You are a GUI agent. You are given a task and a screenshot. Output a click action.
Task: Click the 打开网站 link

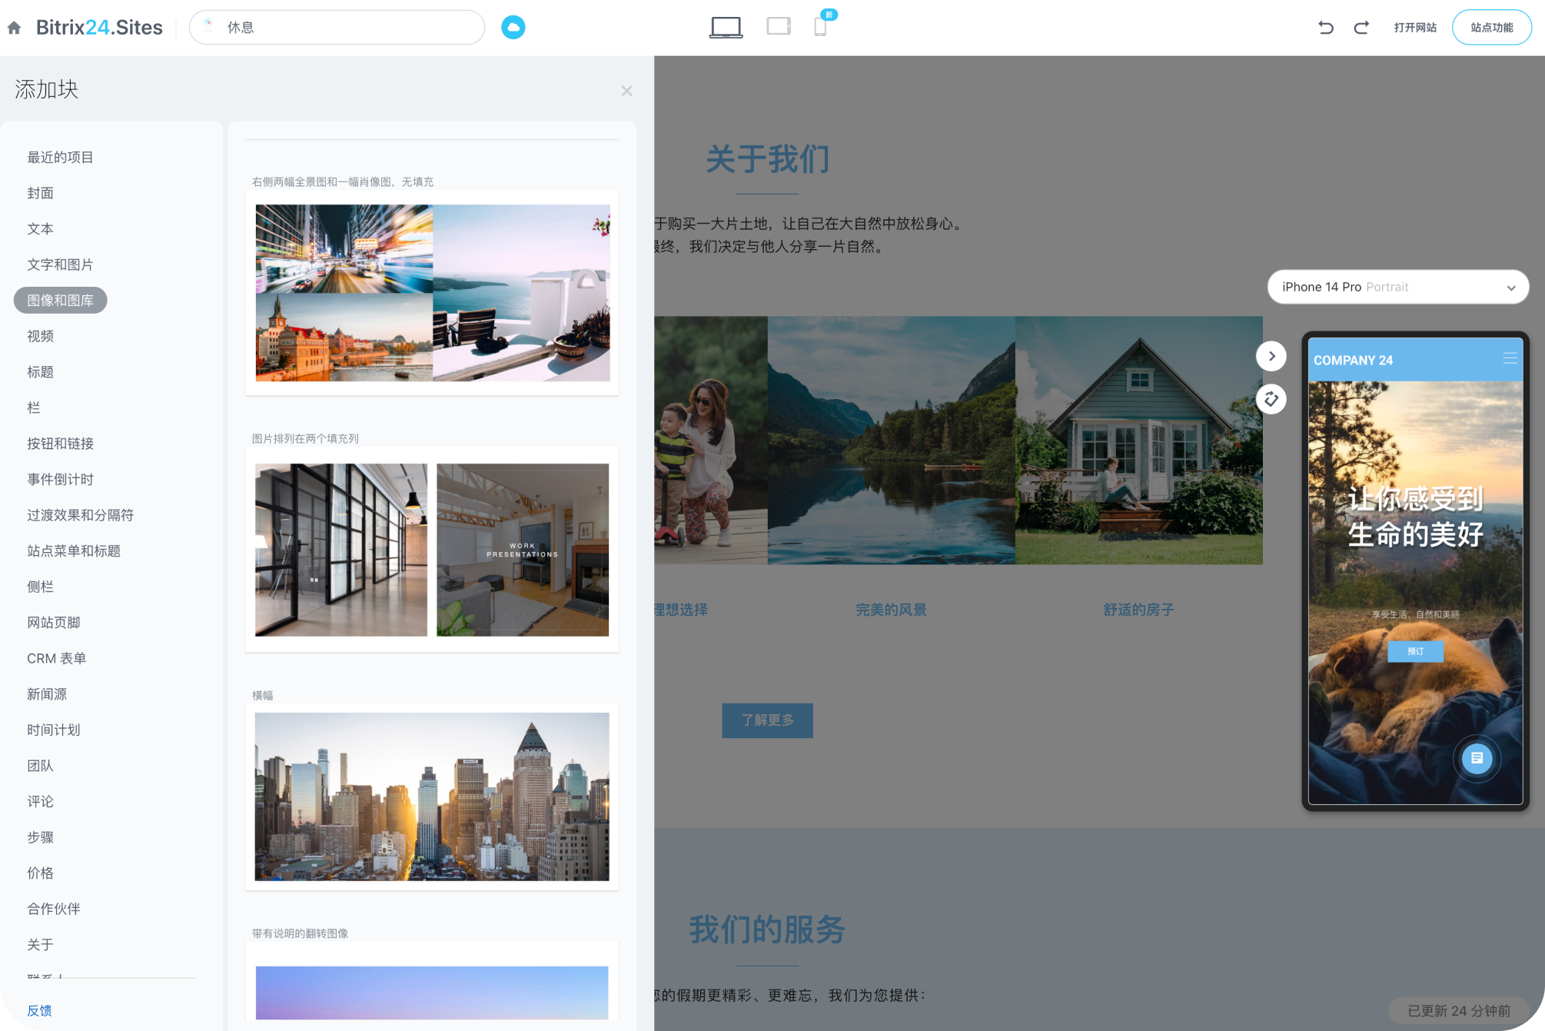(x=1414, y=28)
